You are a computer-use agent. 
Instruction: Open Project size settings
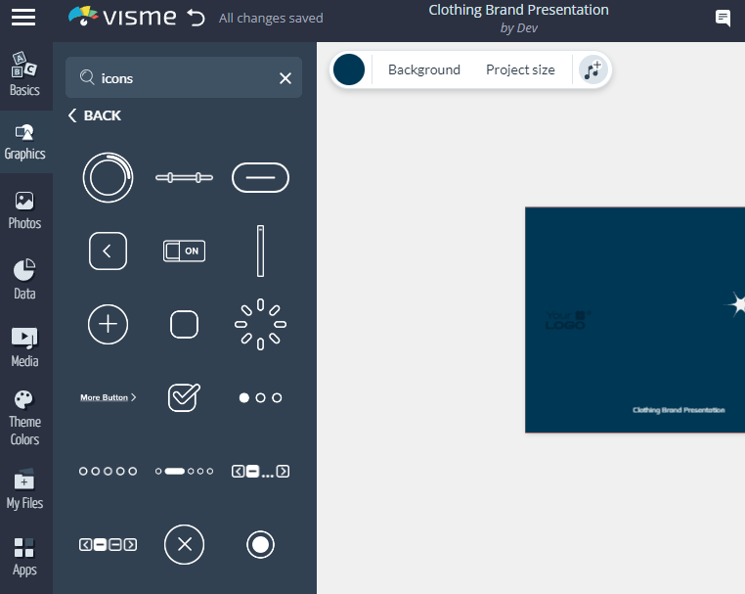click(520, 69)
